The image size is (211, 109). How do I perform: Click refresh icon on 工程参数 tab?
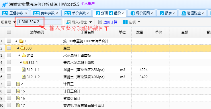tap(26, 13)
